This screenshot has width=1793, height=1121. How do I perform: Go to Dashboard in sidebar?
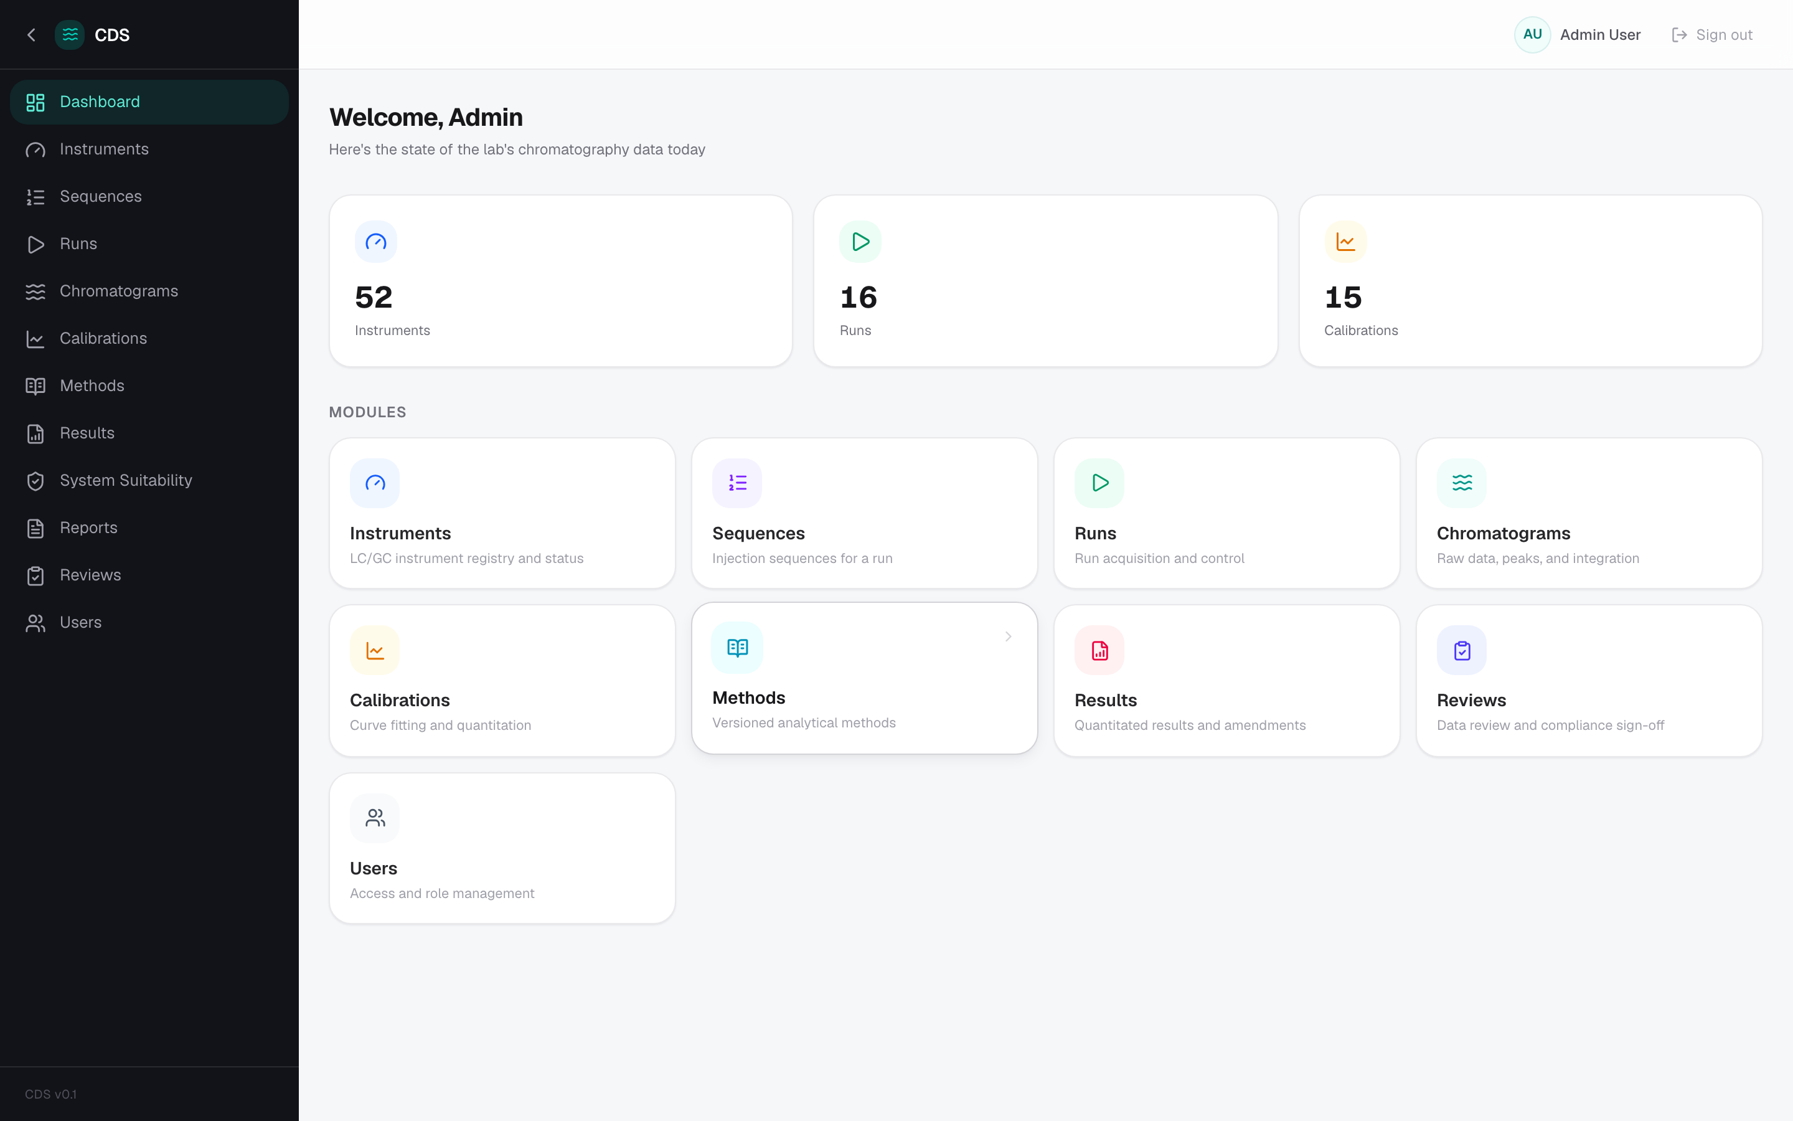pyautogui.click(x=149, y=102)
